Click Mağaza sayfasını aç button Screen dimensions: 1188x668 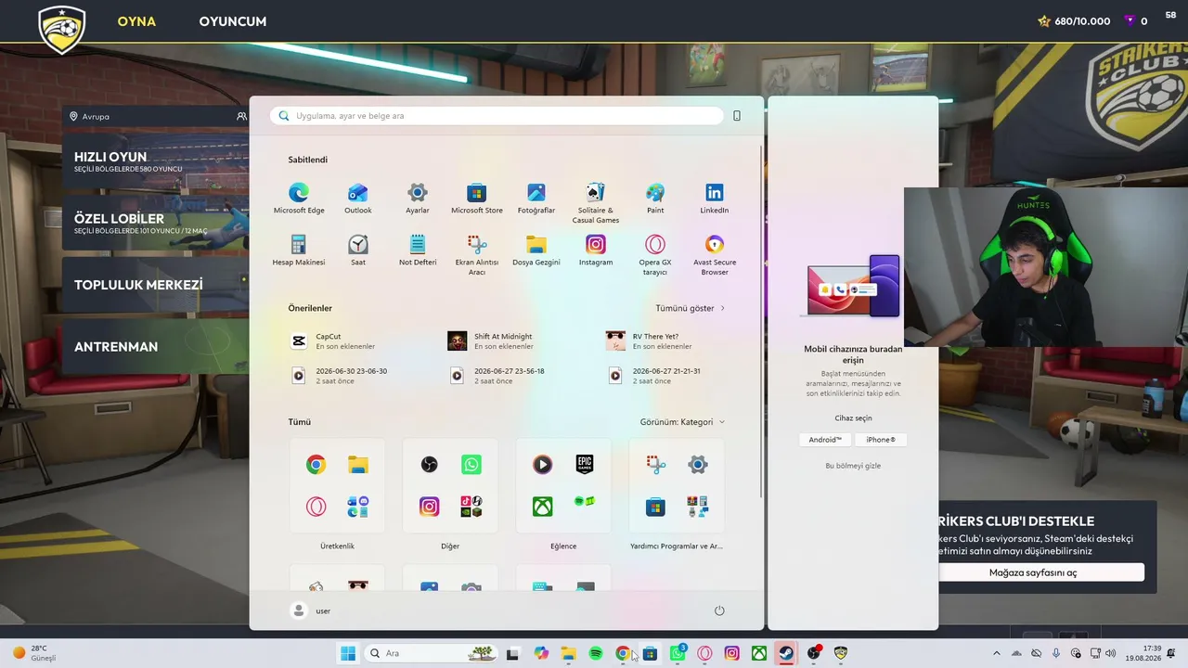pyautogui.click(x=1033, y=572)
